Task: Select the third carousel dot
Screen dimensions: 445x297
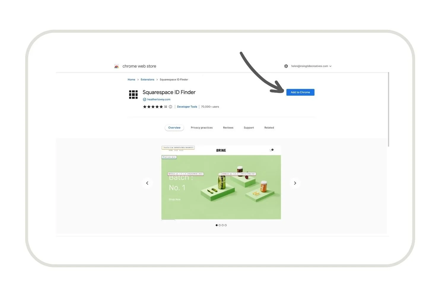Action: [x=223, y=225]
